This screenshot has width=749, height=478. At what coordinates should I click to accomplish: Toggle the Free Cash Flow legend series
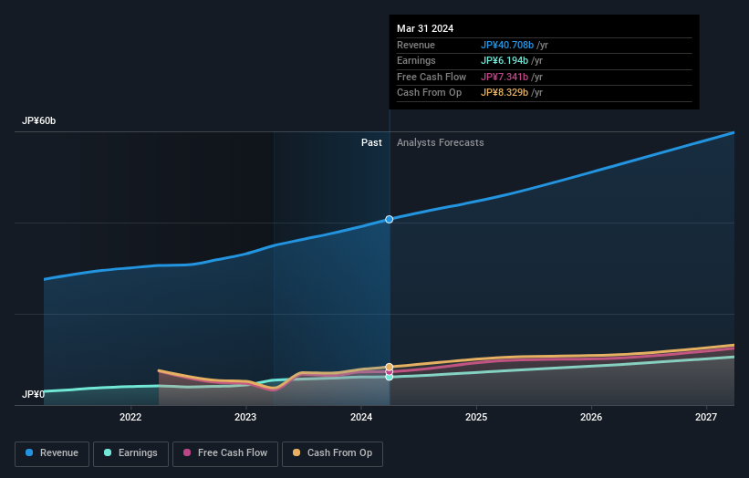(225, 453)
